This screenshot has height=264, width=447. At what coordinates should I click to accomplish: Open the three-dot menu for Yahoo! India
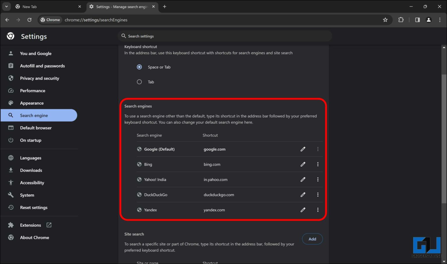(318, 179)
